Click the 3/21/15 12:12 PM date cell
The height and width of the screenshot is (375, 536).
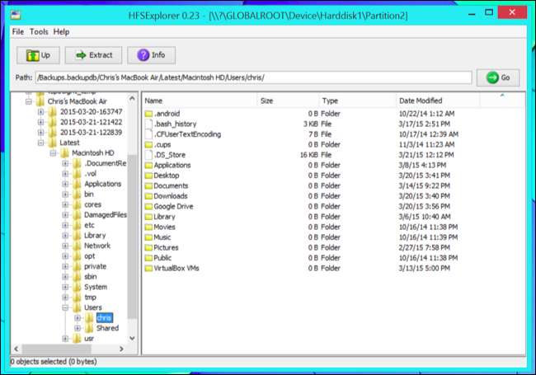426,155
